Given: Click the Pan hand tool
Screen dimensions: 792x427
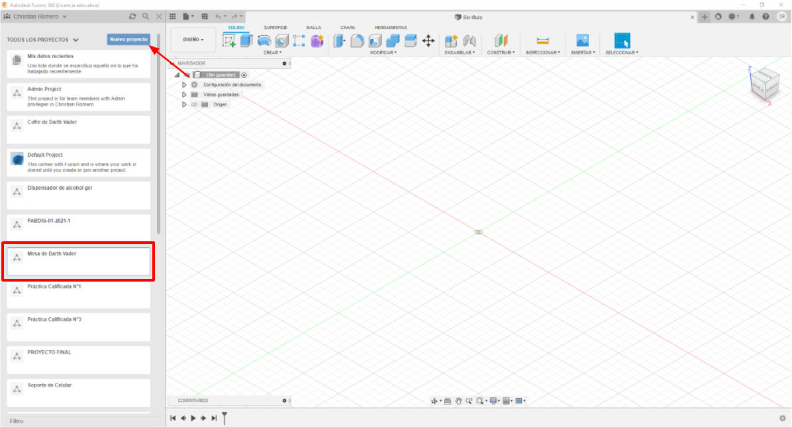Looking at the screenshot, I should coord(458,401).
